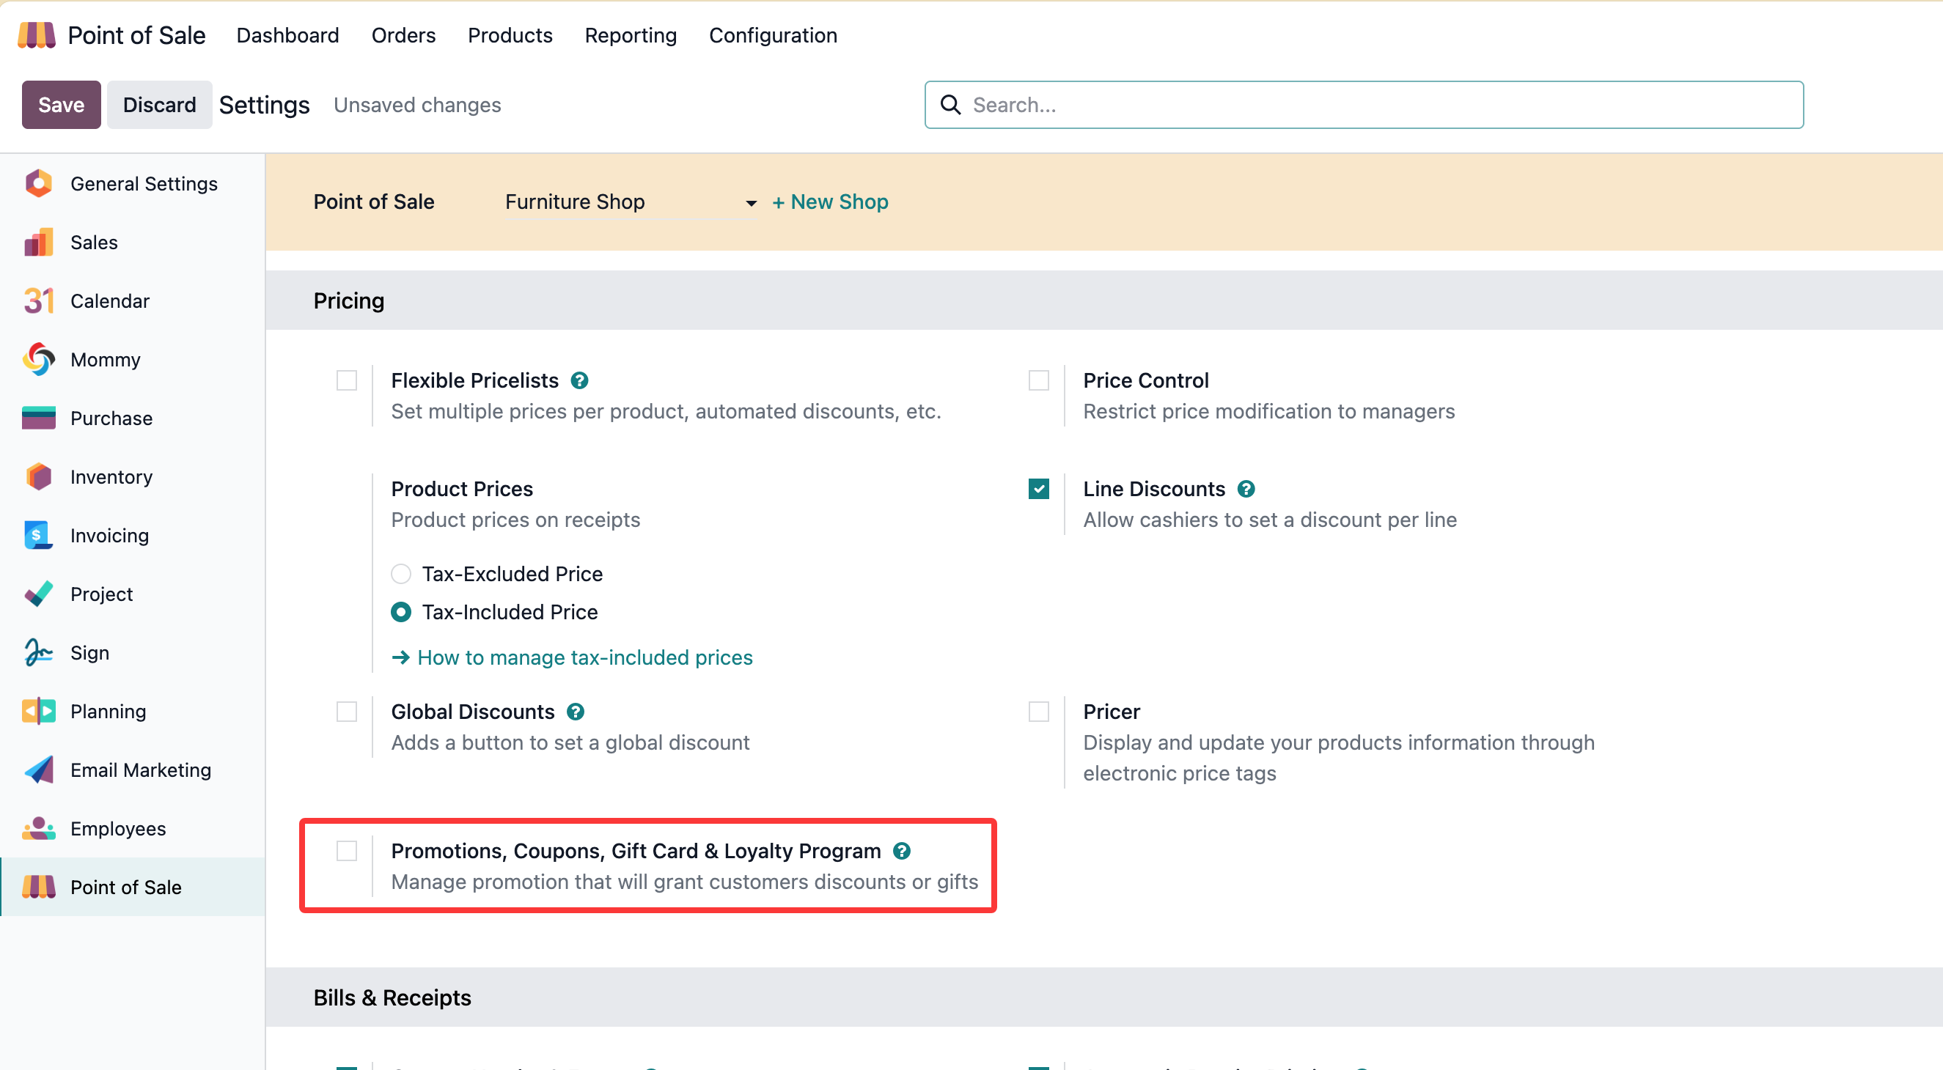Image resolution: width=1943 pixels, height=1070 pixels.
Task: Open the Furniture Shop selection dropdown
Action: (631, 202)
